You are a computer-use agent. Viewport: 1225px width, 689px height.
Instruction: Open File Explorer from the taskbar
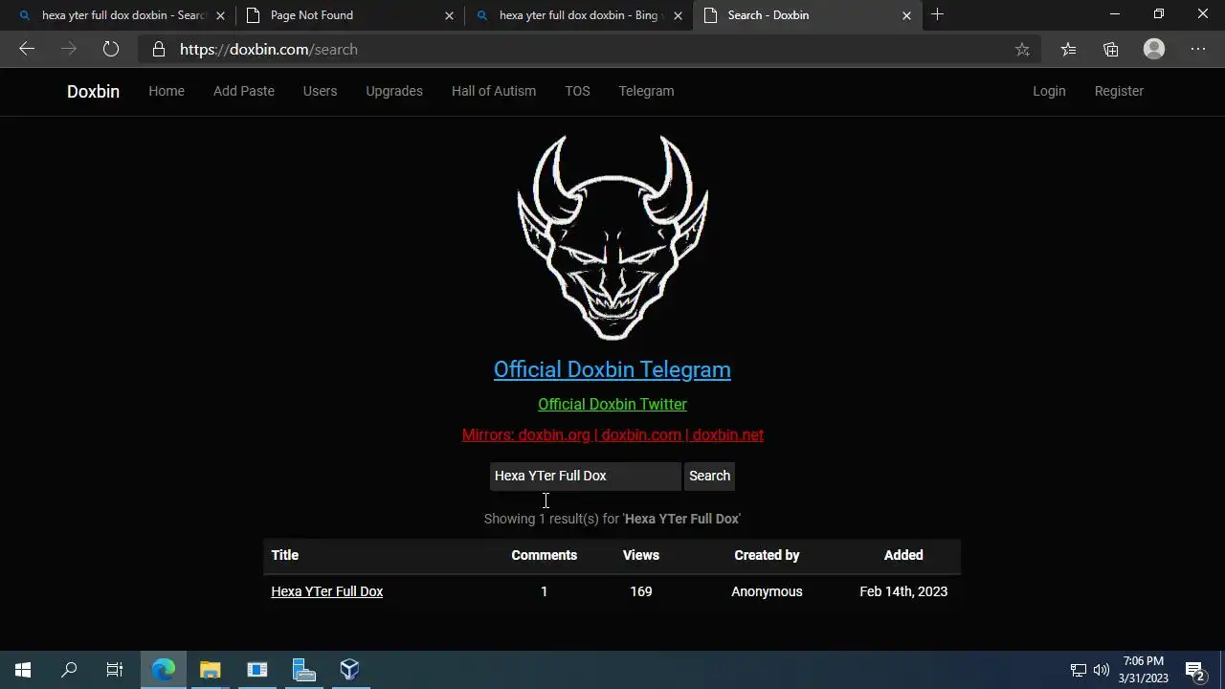pyautogui.click(x=211, y=670)
